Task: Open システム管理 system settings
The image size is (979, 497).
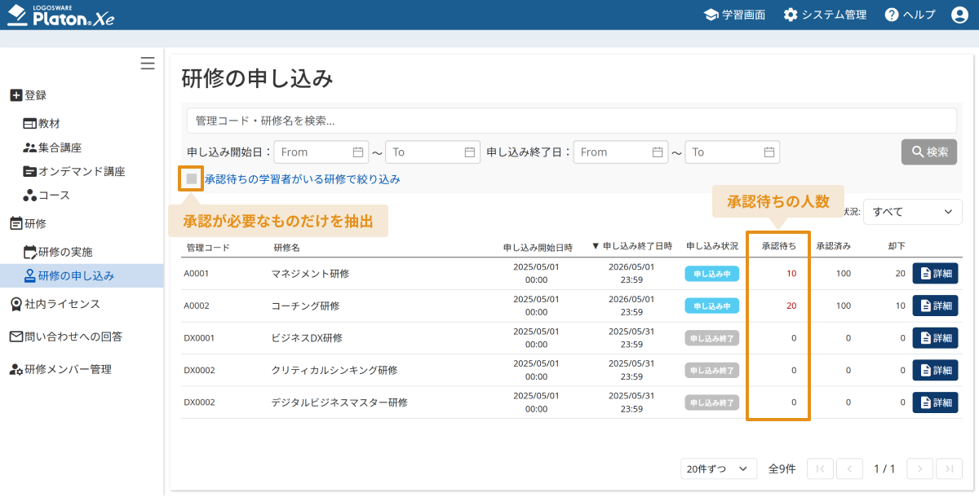Action: [825, 15]
